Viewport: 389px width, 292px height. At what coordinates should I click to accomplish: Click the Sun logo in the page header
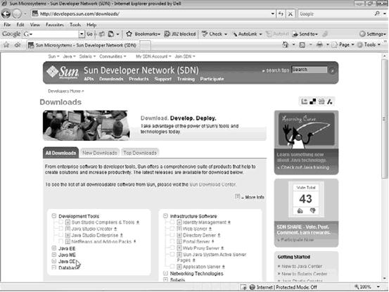(x=63, y=72)
